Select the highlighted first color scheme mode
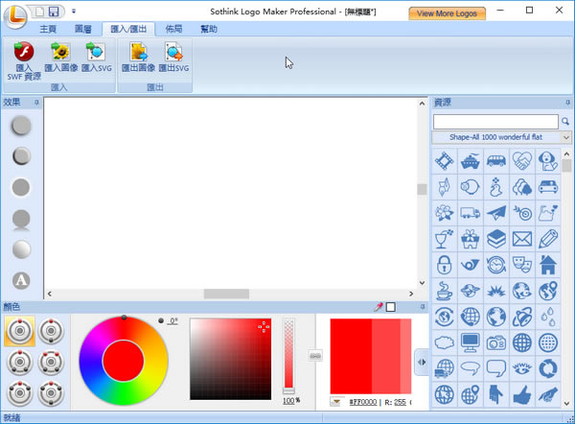 (x=20, y=331)
